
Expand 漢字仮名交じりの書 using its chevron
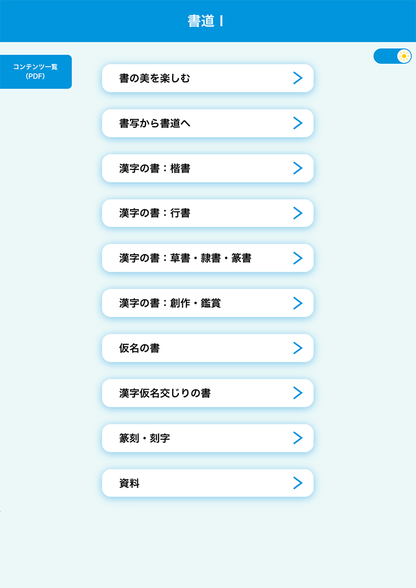pyautogui.click(x=298, y=393)
